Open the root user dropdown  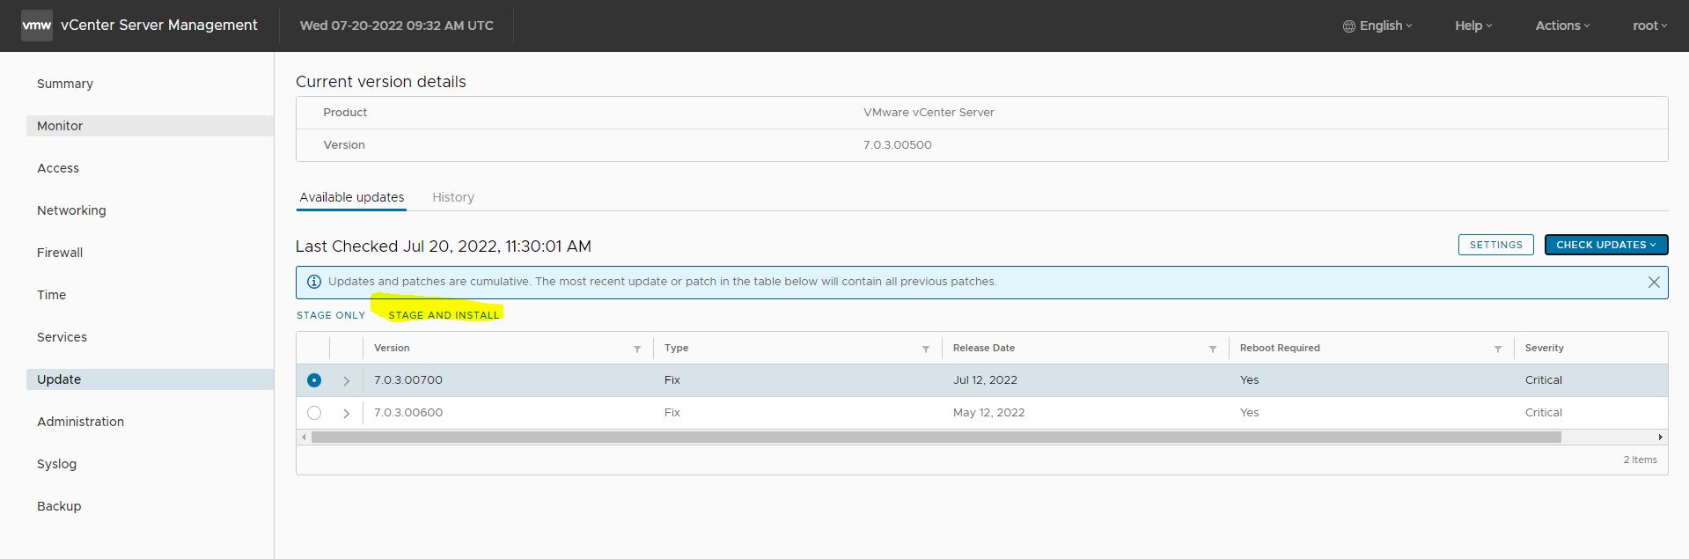pyautogui.click(x=1650, y=26)
